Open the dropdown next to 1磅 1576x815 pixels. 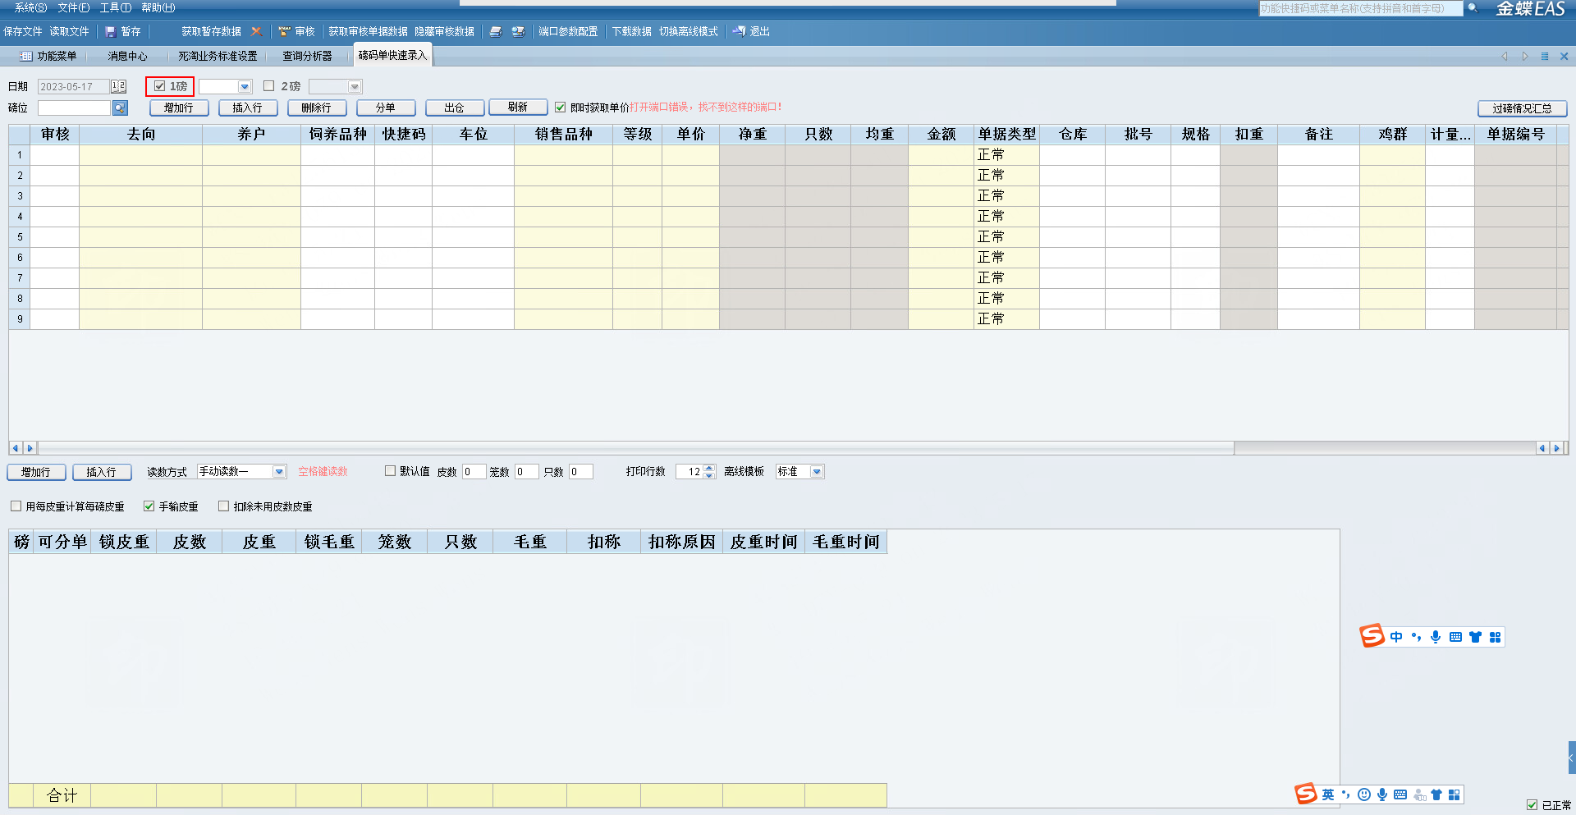pyautogui.click(x=245, y=87)
